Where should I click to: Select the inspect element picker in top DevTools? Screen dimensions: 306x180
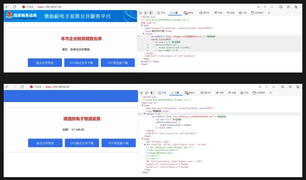(x=140, y=13)
